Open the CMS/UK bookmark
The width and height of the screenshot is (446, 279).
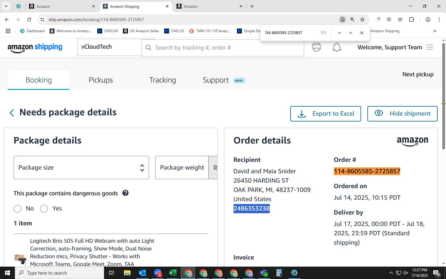click(x=107, y=31)
